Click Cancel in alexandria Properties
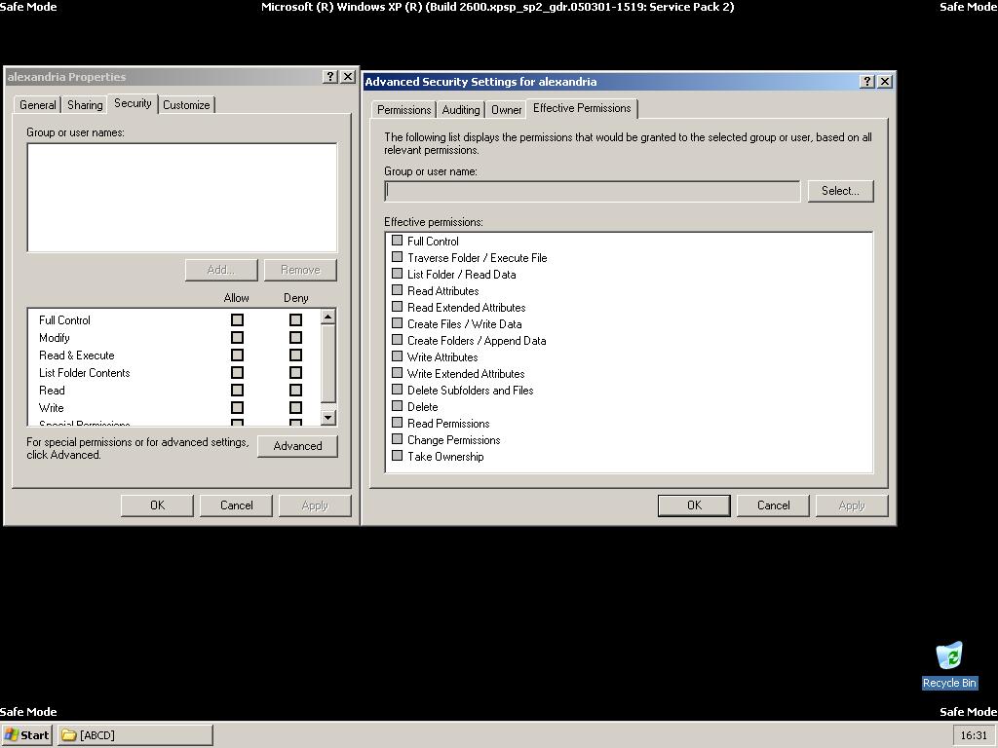The image size is (998, 748). 236,505
